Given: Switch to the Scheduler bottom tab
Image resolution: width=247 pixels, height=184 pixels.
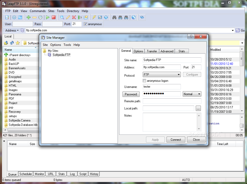Looking at the screenshot, I should pos(26,174).
